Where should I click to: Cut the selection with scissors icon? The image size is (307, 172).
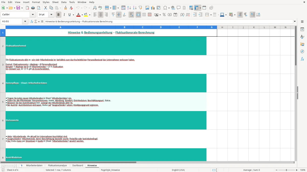point(46,8)
